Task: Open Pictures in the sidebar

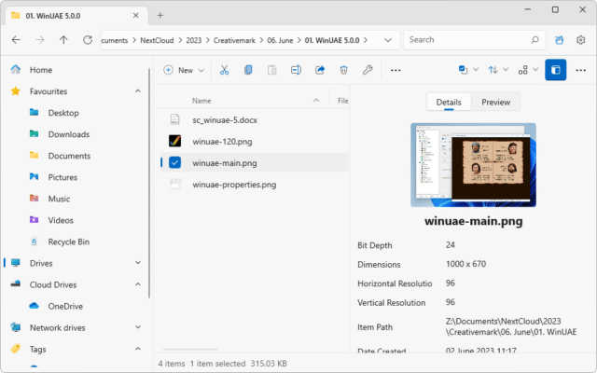Action: [x=62, y=177]
